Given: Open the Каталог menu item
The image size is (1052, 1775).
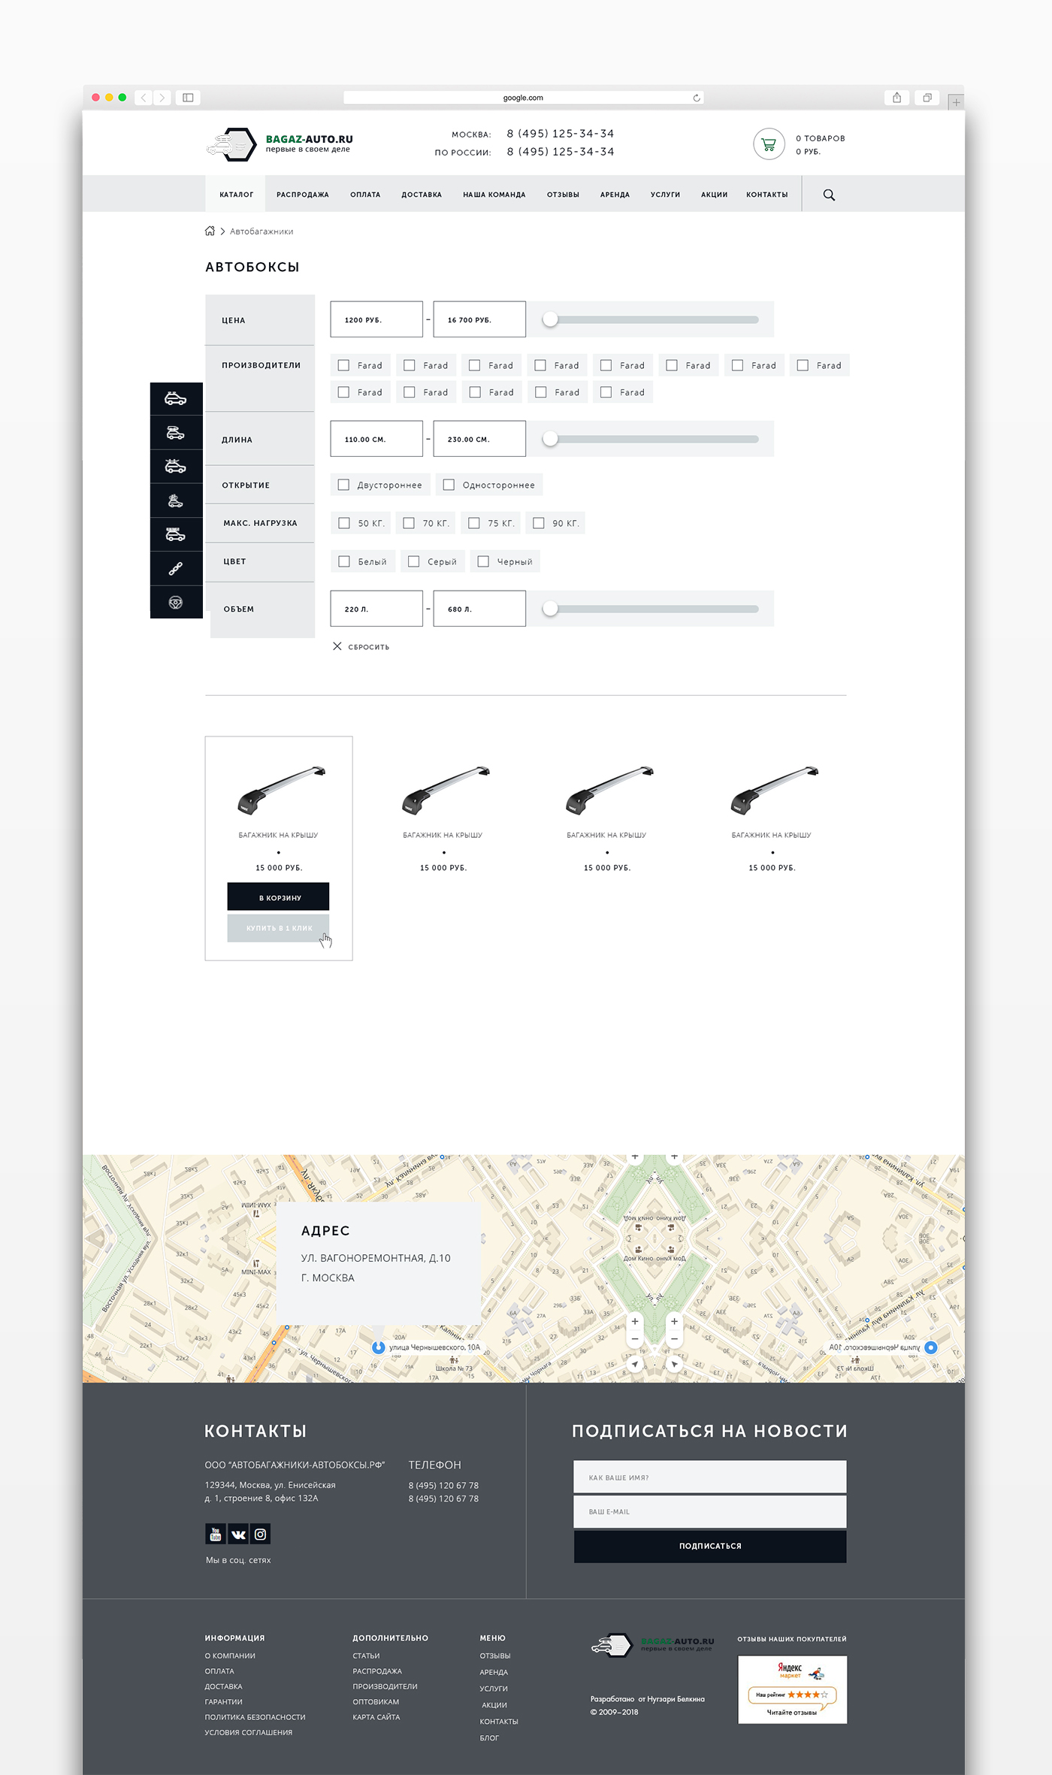Looking at the screenshot, I should pyautogui.click(x=237, y=195).
